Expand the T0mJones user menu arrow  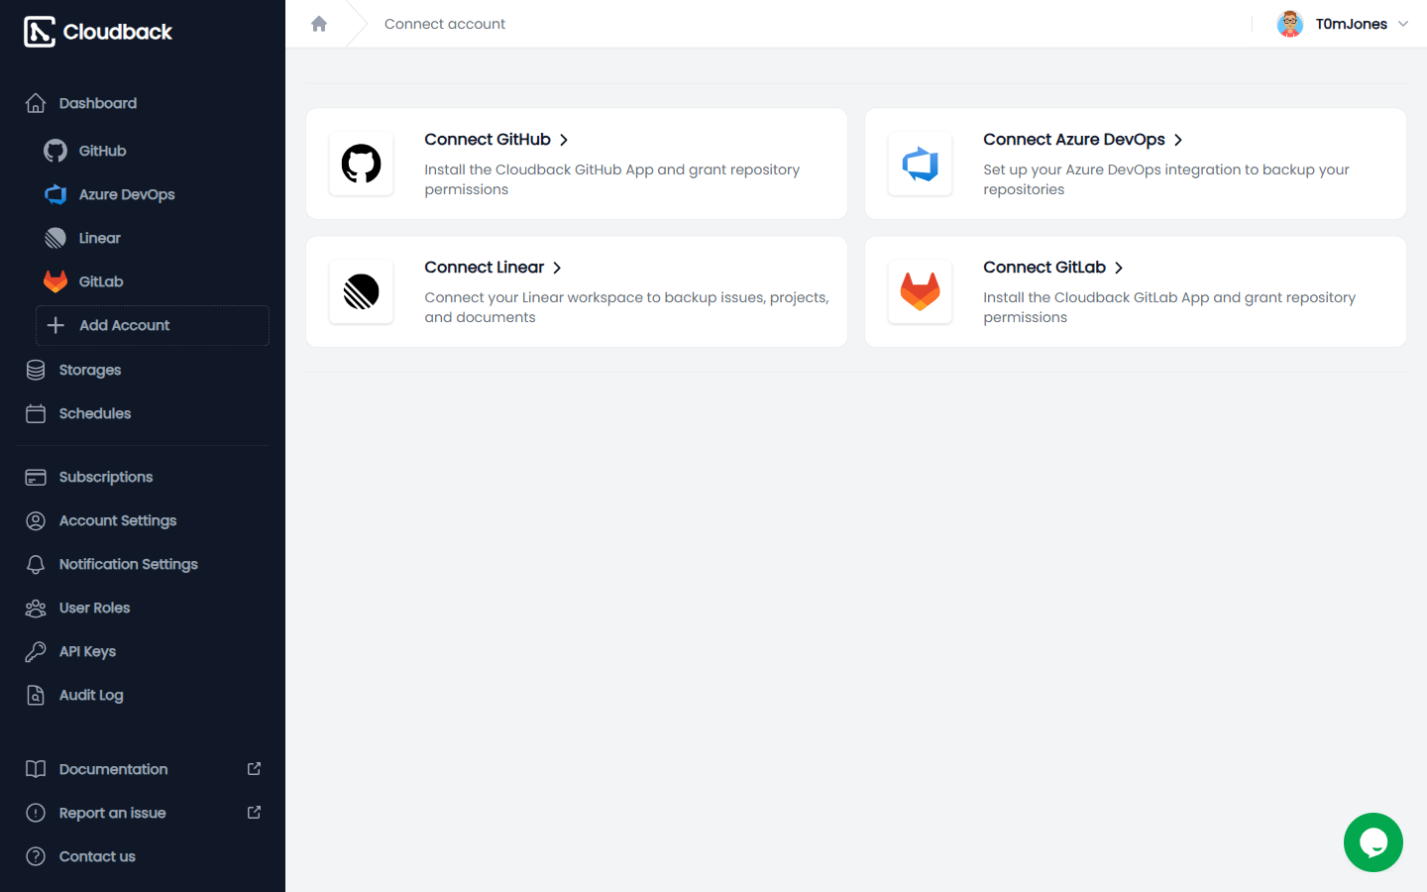[1403, 24]
